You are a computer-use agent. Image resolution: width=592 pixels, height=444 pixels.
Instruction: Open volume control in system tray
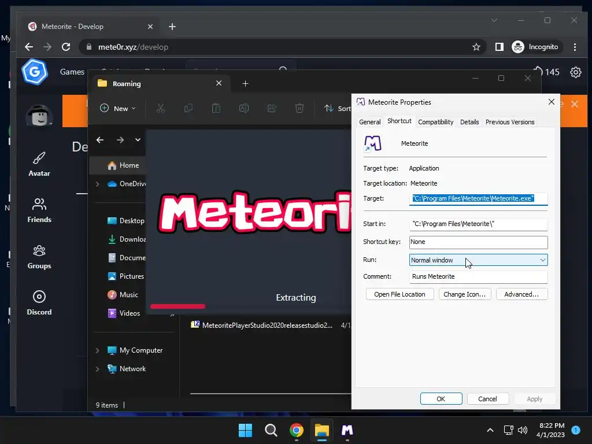[x=523, y=430]
